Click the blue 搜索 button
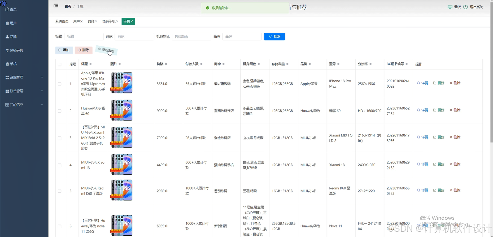The width and height of the screenshot is (493, 237). 274,36
